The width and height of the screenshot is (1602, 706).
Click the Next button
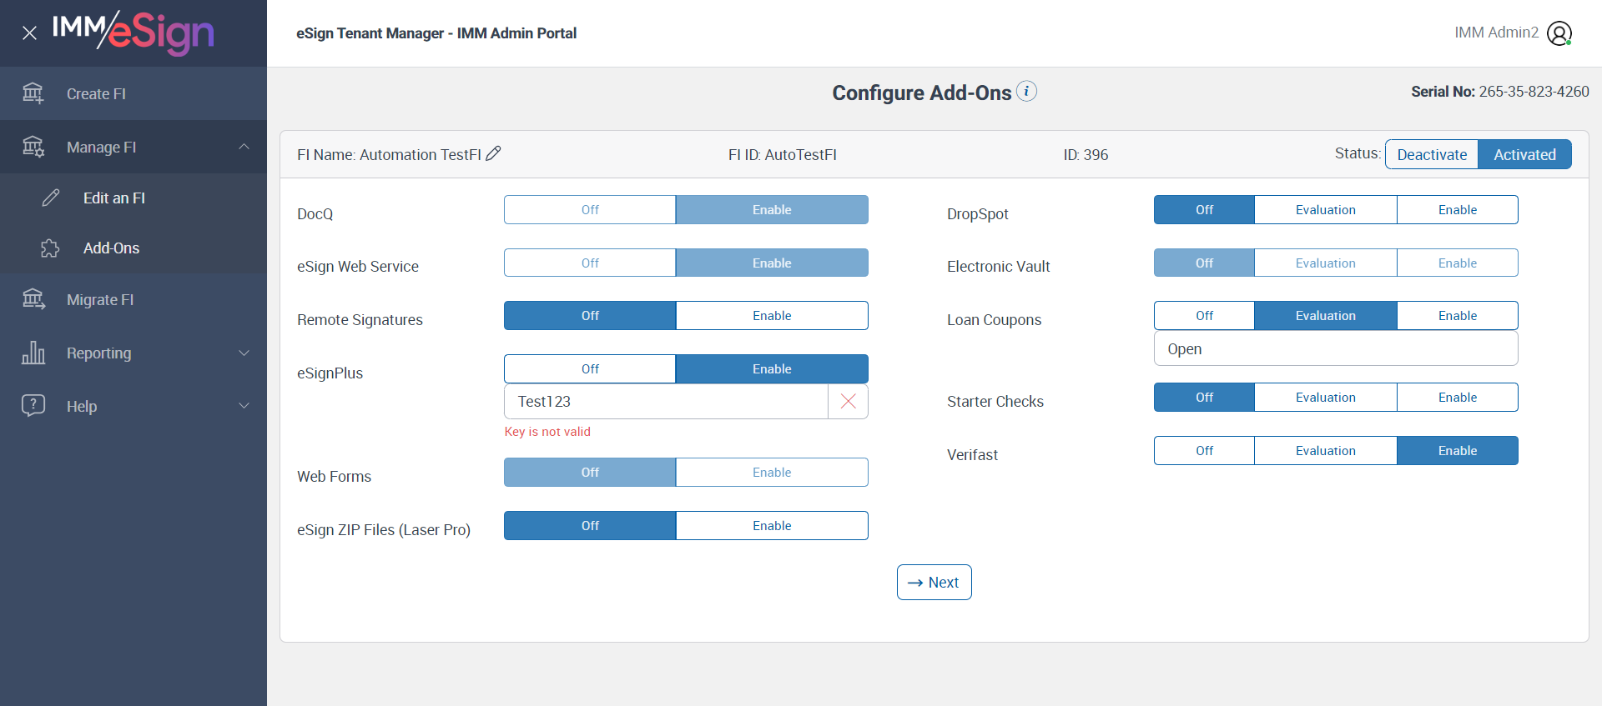coord(934,583)
